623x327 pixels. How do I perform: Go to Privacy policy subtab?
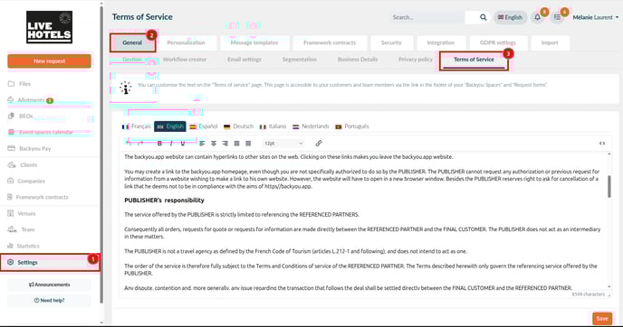tap(416, 60)
